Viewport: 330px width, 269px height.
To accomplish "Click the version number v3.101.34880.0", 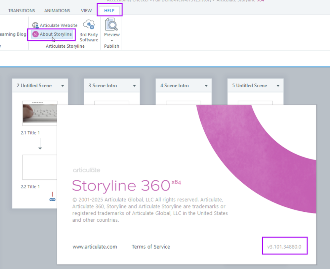I will tap(285, 247).
